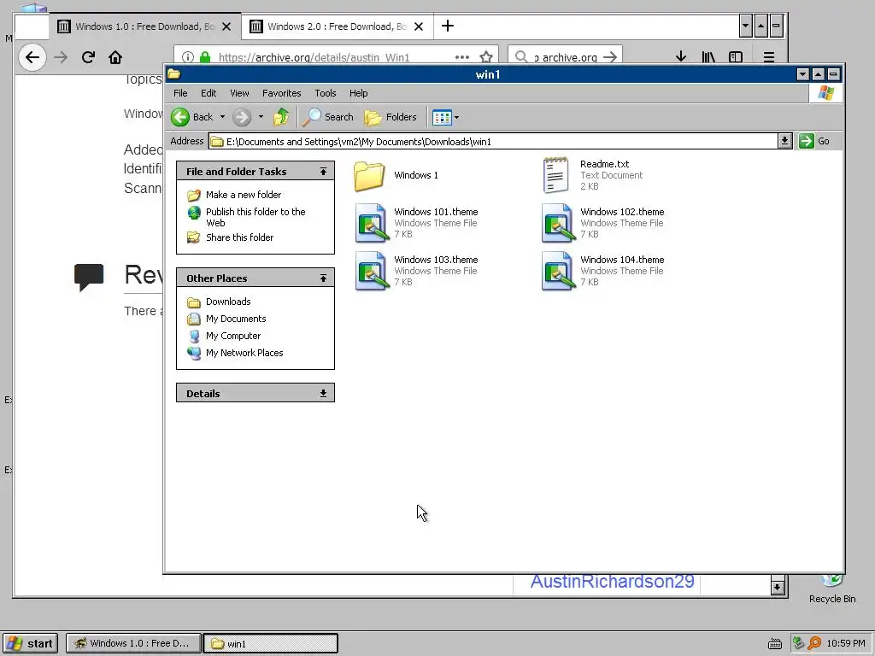This screenshot has height=656, width=875.
Task: Click Make a new folder
Action: (244, 195)
